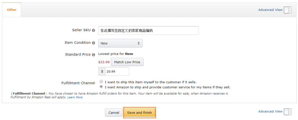Click Advanced View link in the Cancel button row
This screenshot has width=298, height=120.
pos(270,112)
